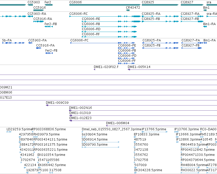The width and height of the screenshot is (217, 174).
Task: Select the Fer2 gene label
Action: 48,2
